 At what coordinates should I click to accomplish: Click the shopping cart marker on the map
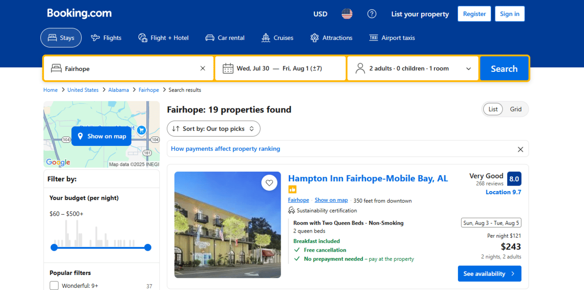tap(141, 131)
